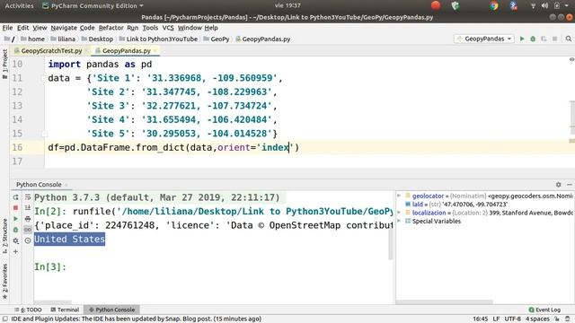Expand the localizacion variable
Image resolution: width=575 pixels, height=323 pixels.
pos(399,213)
